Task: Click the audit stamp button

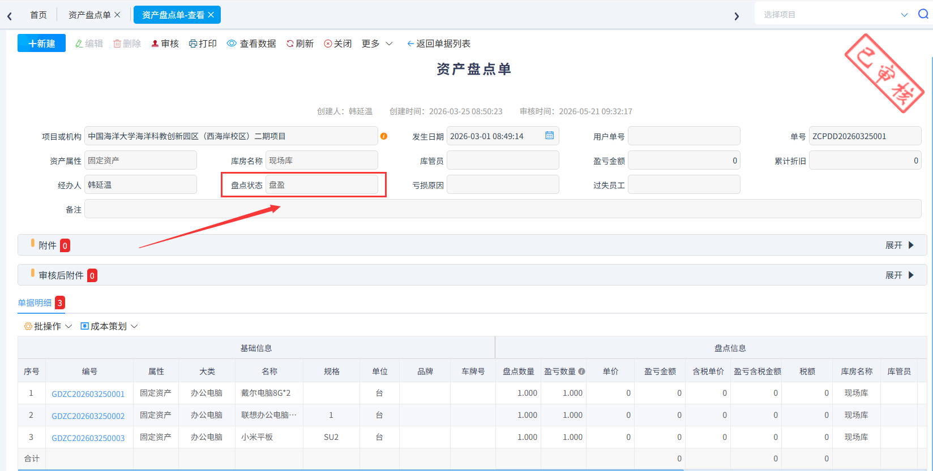Action: click(165, 44)
